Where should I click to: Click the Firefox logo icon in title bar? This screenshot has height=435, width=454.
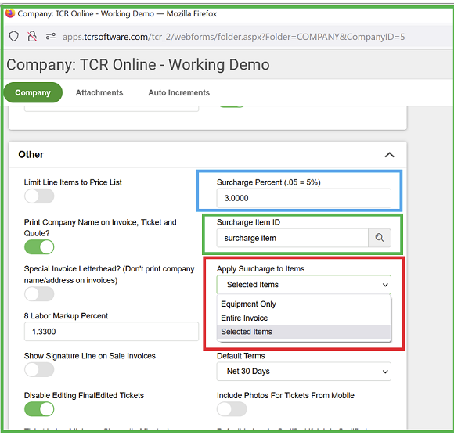(x=10, y=13)
